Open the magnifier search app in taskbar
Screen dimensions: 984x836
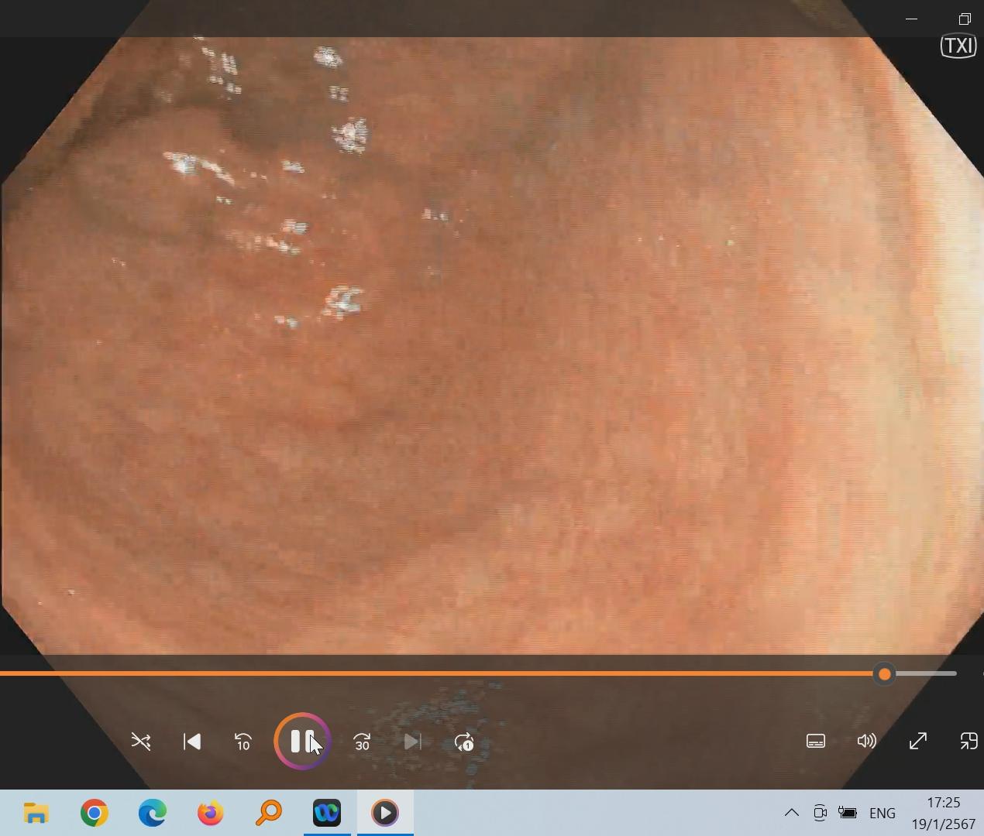[x=269, y=813]
